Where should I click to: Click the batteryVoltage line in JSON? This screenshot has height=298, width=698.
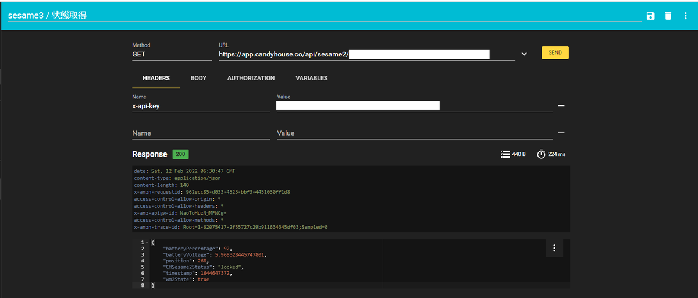(215, 255)
